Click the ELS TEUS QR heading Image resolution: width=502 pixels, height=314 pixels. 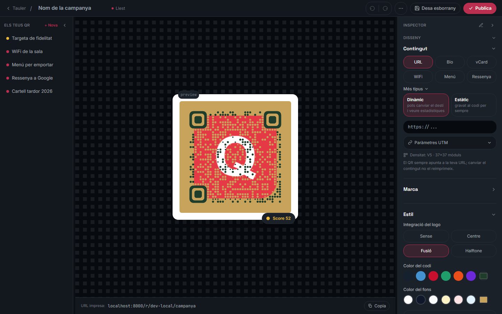click(17, 25)
